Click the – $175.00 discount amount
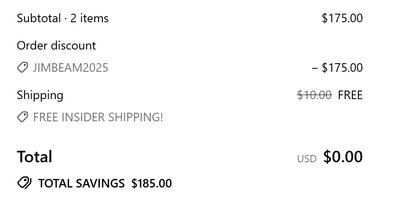This screenshot has width=401, height=205. tap(337, 68)
